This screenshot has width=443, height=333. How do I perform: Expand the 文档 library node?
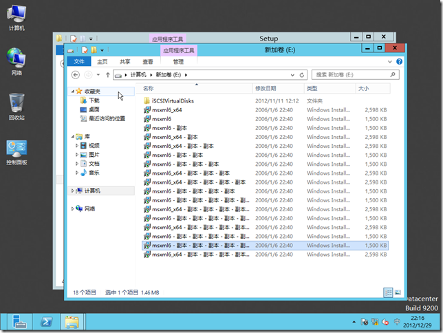77,164
